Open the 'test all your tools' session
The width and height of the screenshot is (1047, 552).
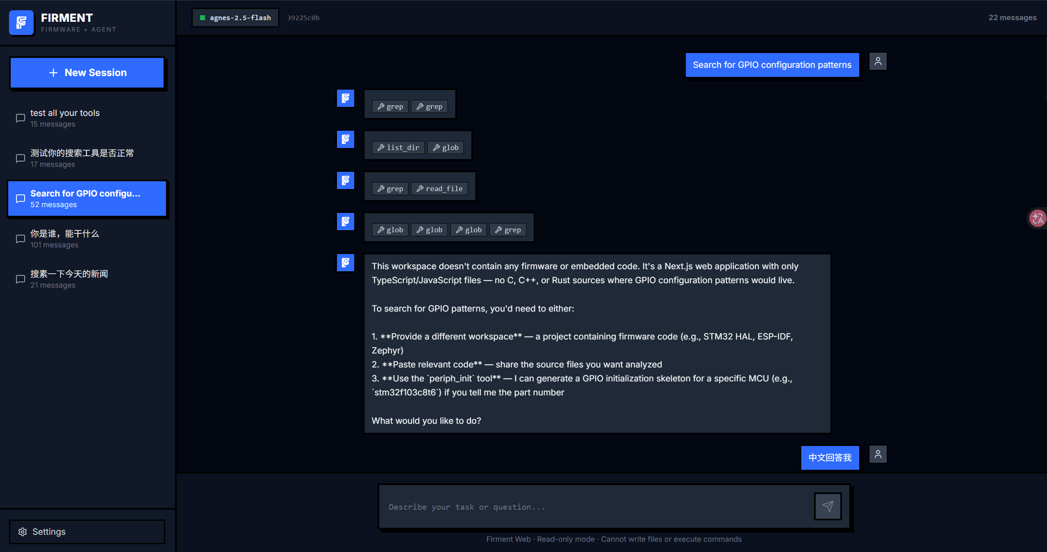pos(87,118)
